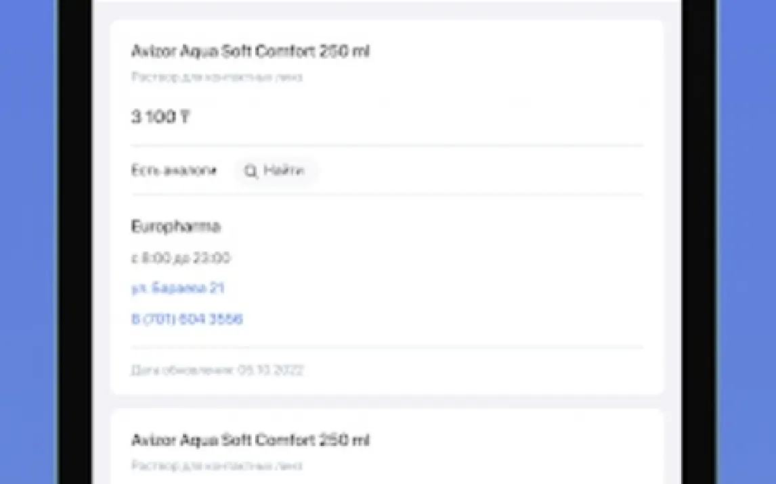Select the 3 100 ₸ price
Image resolution: width=776 pixels, height=484 pixels.
pos(160,117)
